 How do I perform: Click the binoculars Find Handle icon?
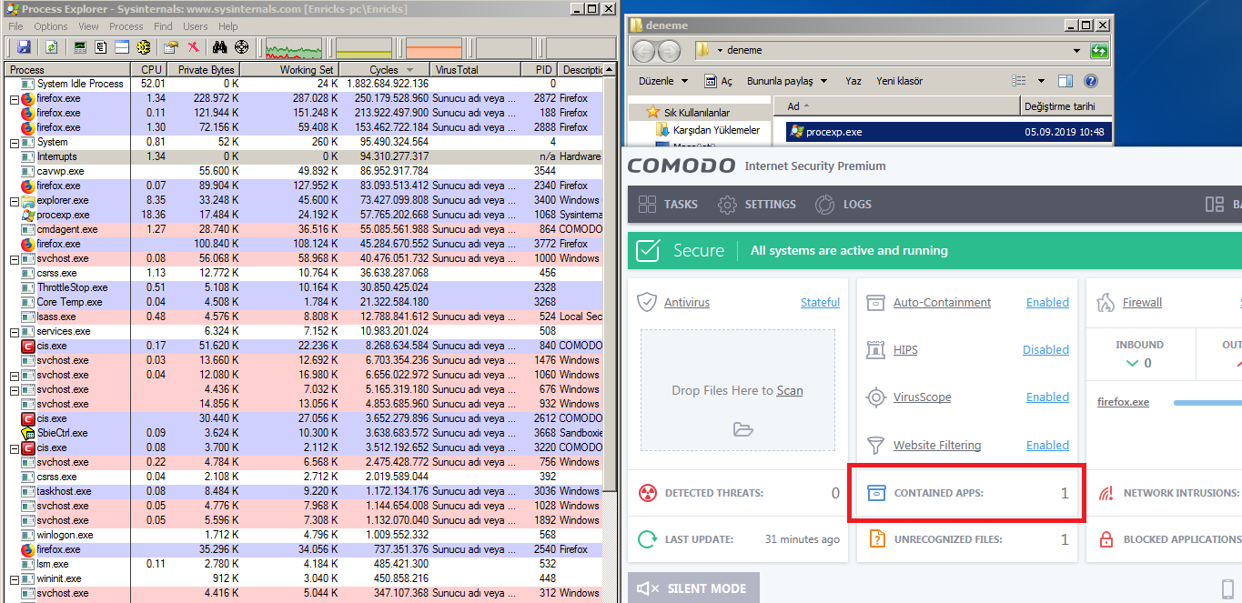point(219,46)
